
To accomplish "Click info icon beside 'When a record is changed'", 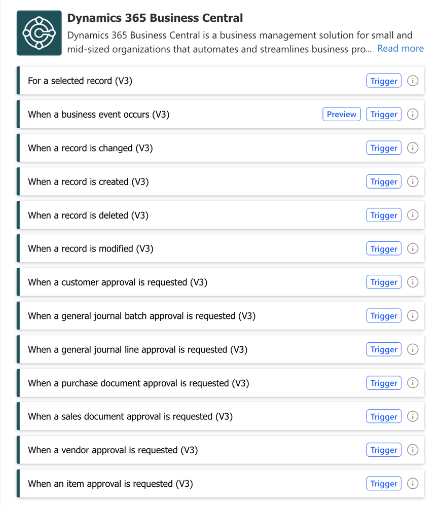I will (413, 148).
